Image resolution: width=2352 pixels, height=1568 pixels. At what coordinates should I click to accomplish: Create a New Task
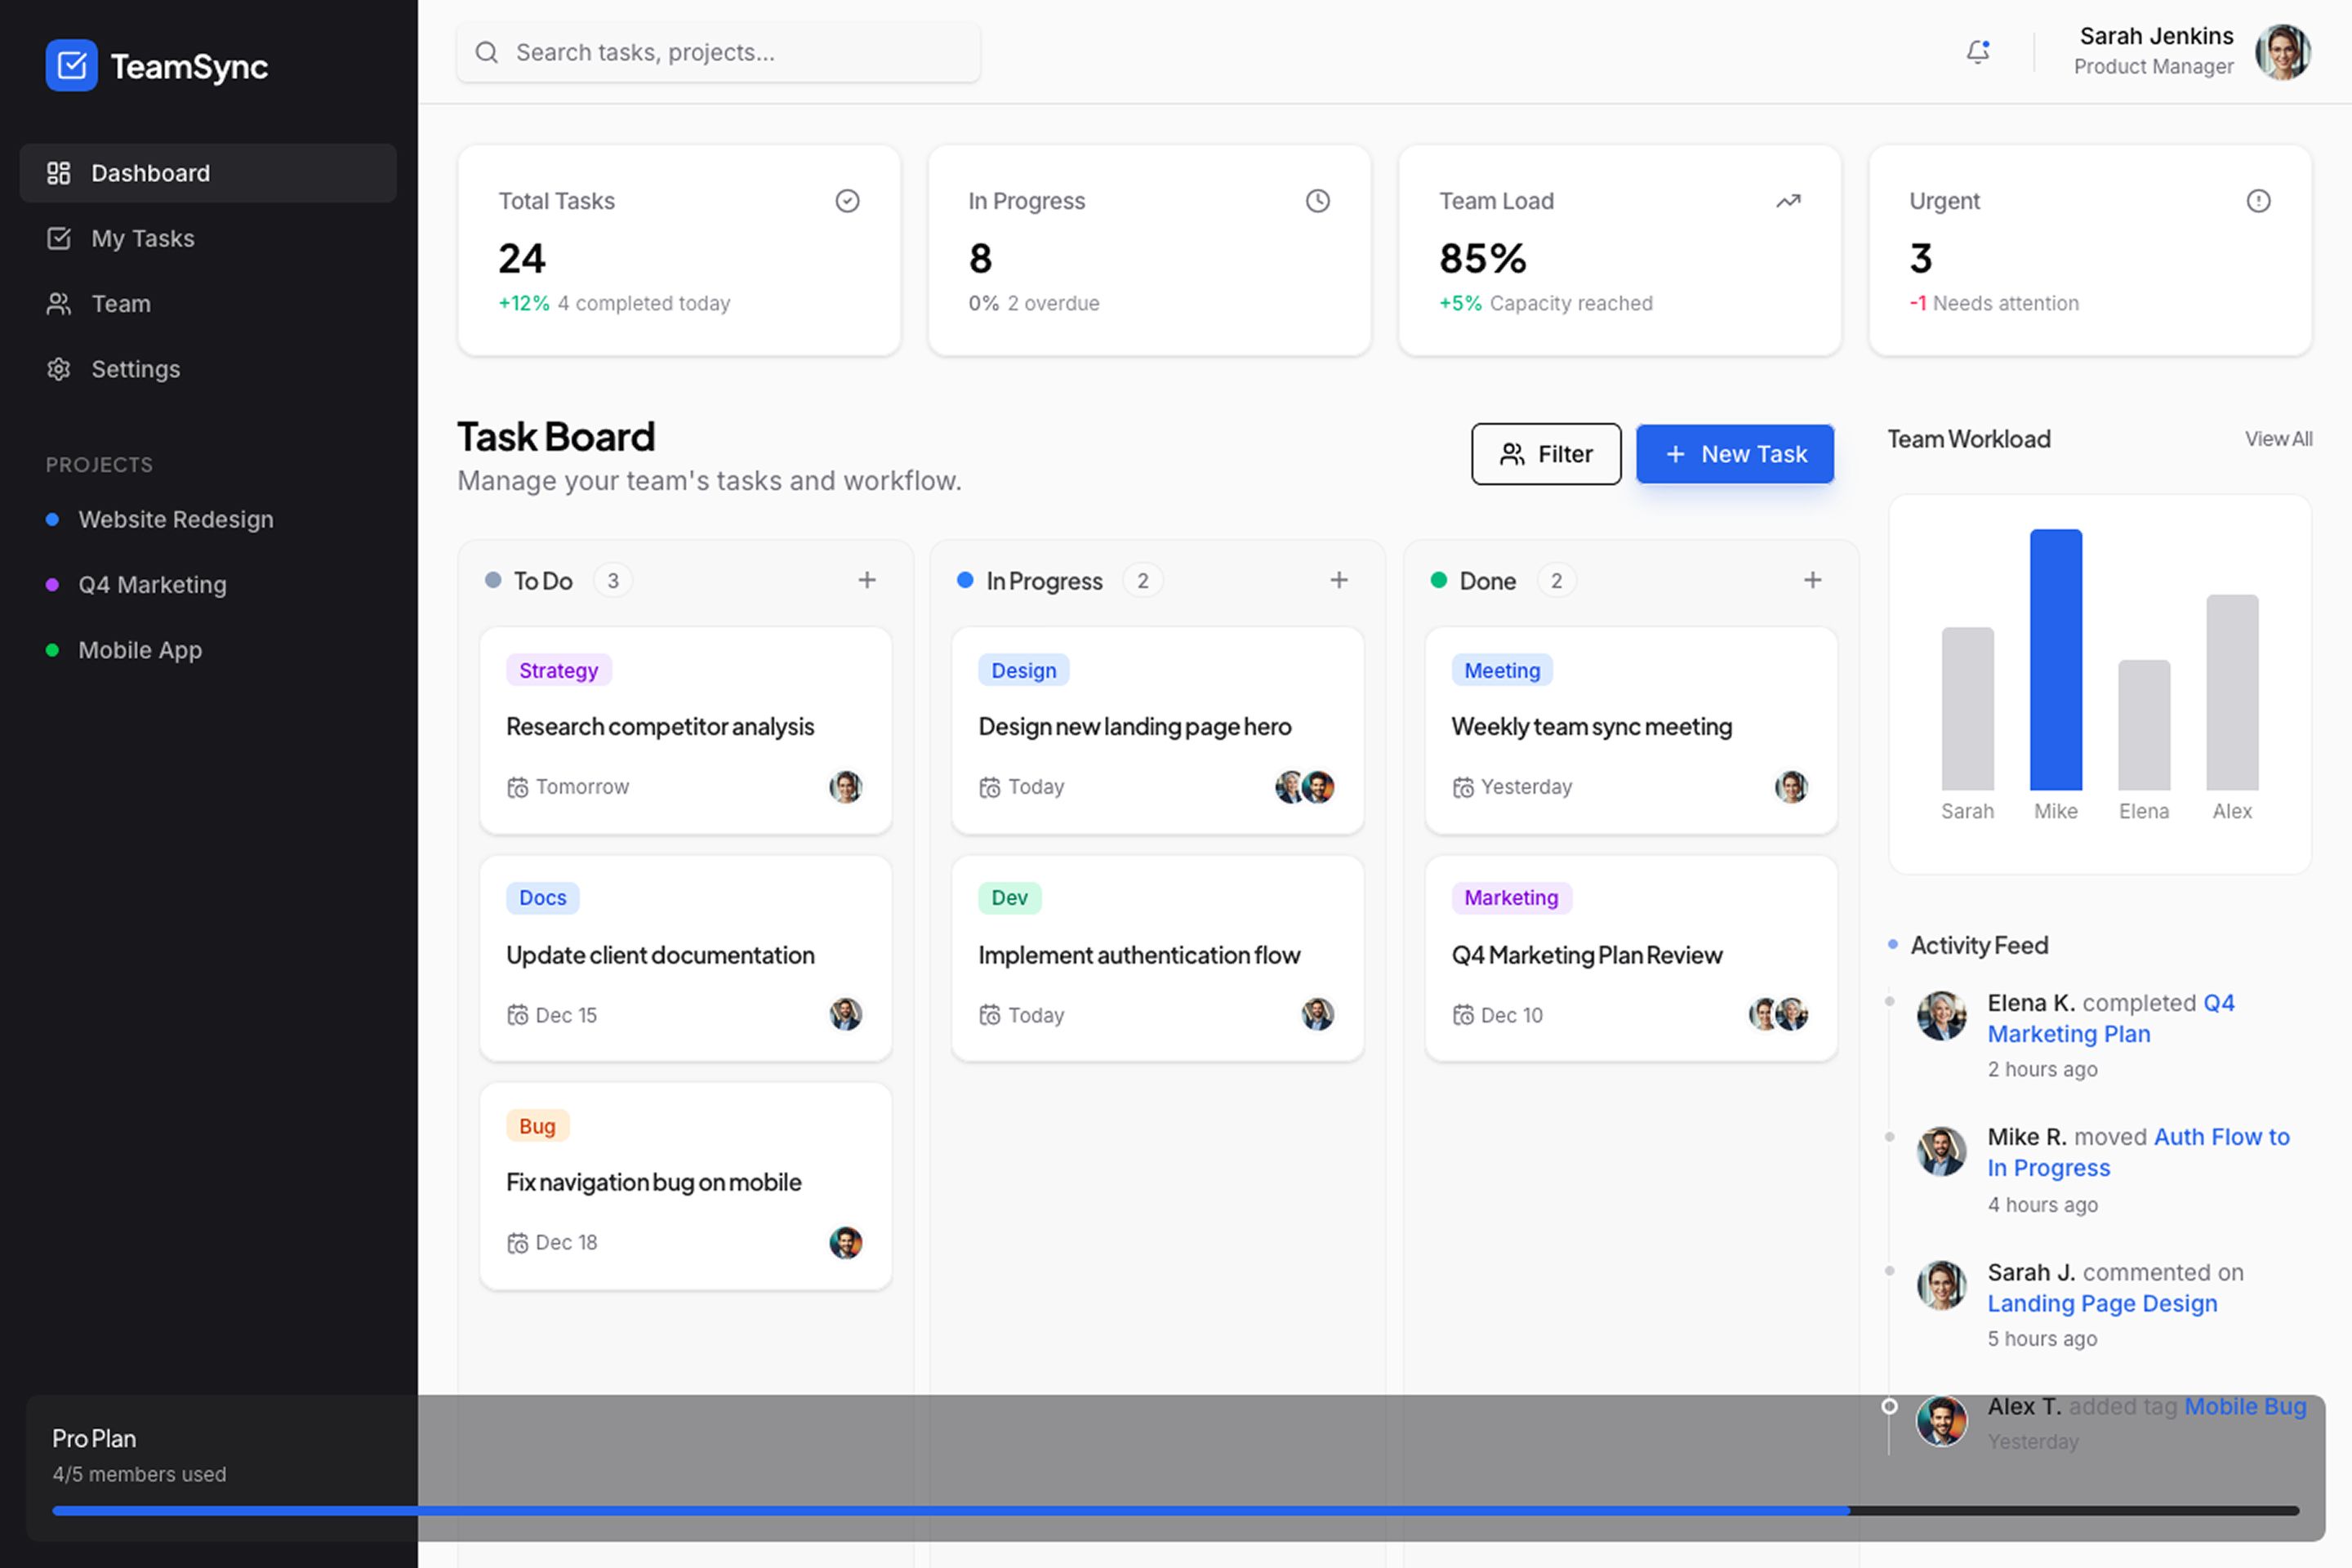(x=1735, y=453)
